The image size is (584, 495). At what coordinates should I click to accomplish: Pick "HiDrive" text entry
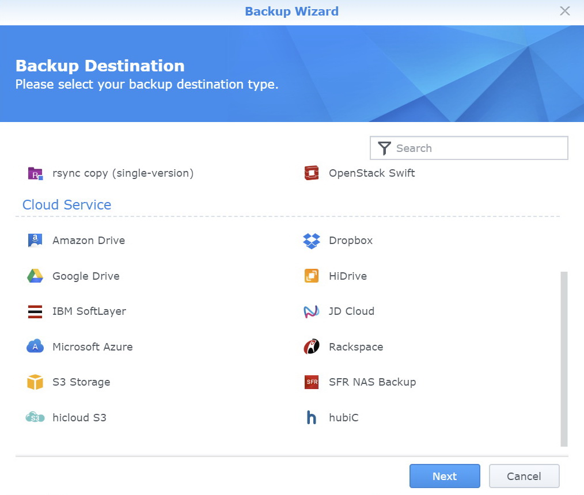348,276
